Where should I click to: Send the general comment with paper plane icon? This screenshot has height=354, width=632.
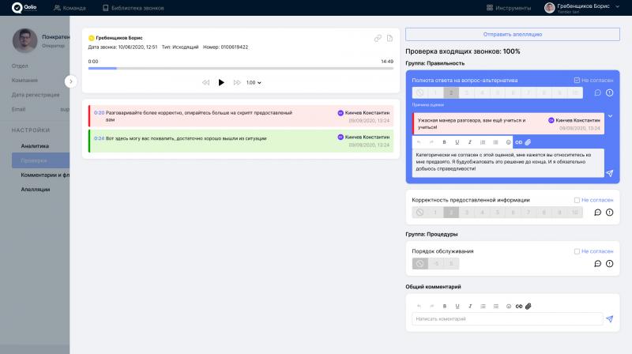pyautogui.click(x=609, y=319)
